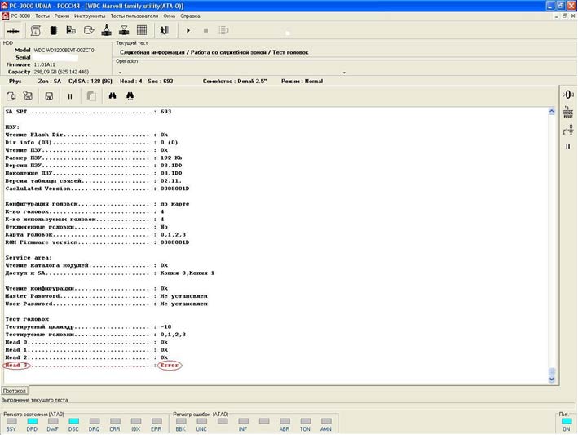Click the greyed pages icon in log toolbar
The image size is (578, 435).
tap(91, 96)
